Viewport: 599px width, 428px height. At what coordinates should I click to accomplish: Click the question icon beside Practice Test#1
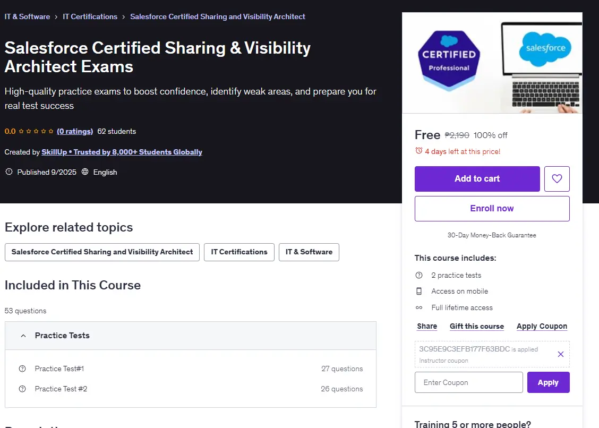22,369
